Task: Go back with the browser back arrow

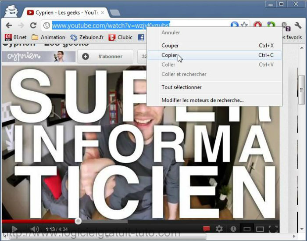Action: click(x=9, y=25)
